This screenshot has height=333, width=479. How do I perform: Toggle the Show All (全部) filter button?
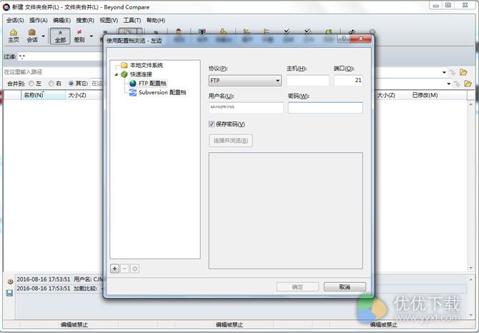(x=60, y=36)
